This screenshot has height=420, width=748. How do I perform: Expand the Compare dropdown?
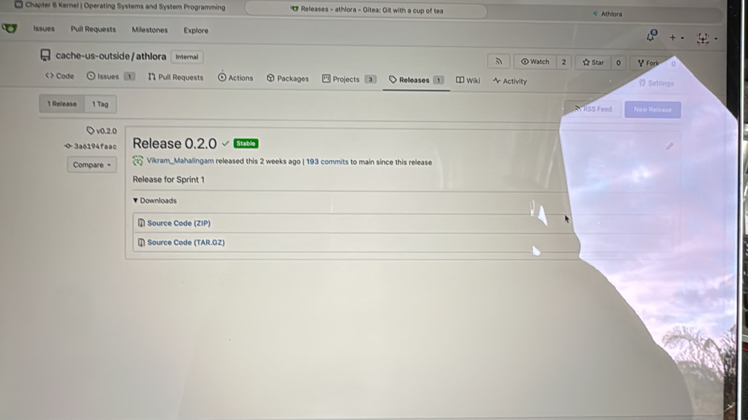(x=92, y=165)
